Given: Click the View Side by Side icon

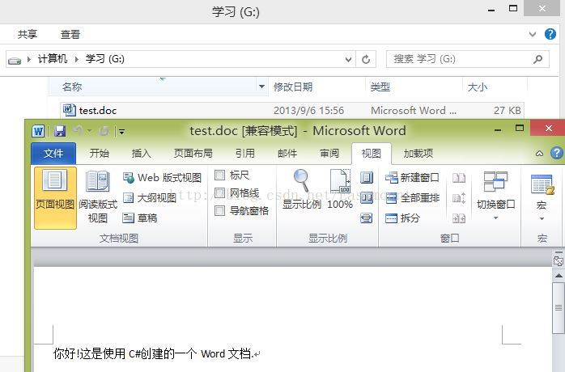Looking at the screenshot, I should coord(459,178).
